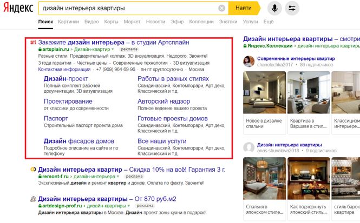Open the Дизайн-проект sitelink
This screenshot has height=223, width=360.
tap(66, 79)
